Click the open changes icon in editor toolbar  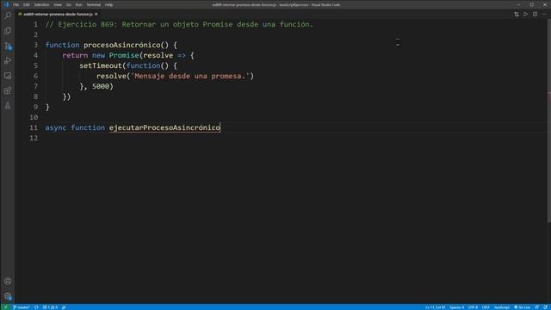[517, 14]
